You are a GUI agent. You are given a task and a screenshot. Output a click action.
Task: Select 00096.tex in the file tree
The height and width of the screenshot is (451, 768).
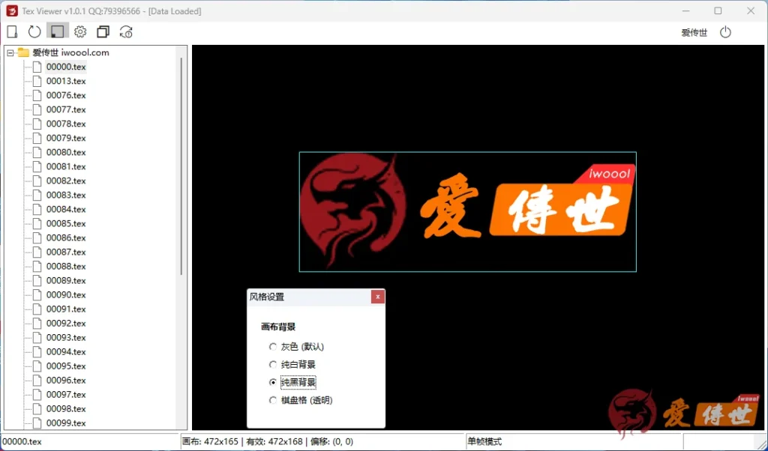(x=66, y=380)
